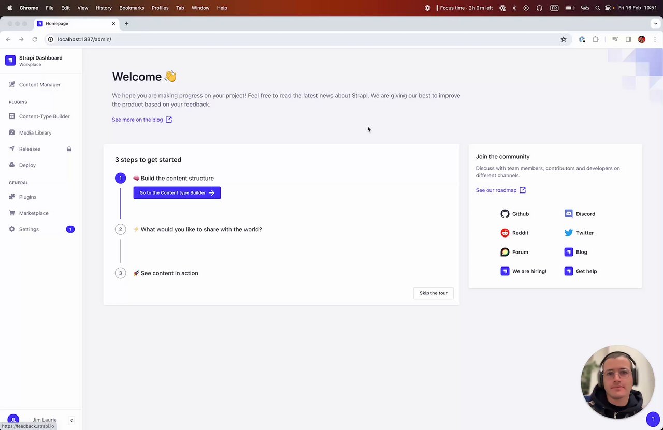
Task: Click See more on the blog link
Action: (142, 120)
